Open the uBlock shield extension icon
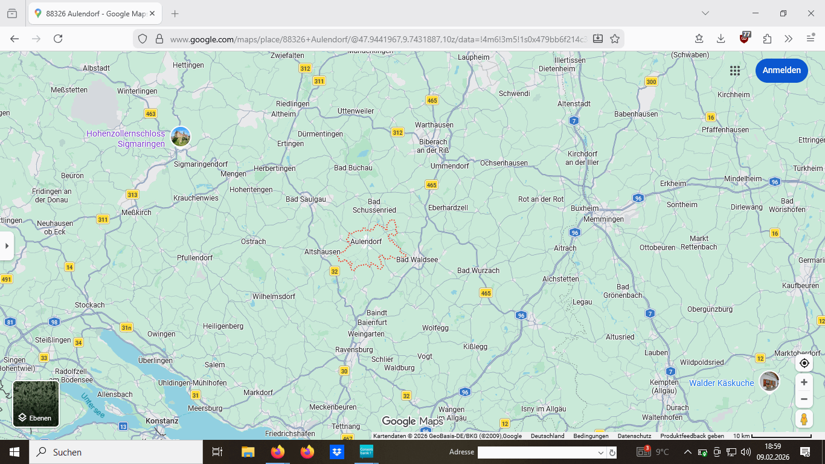 point(745,39)
